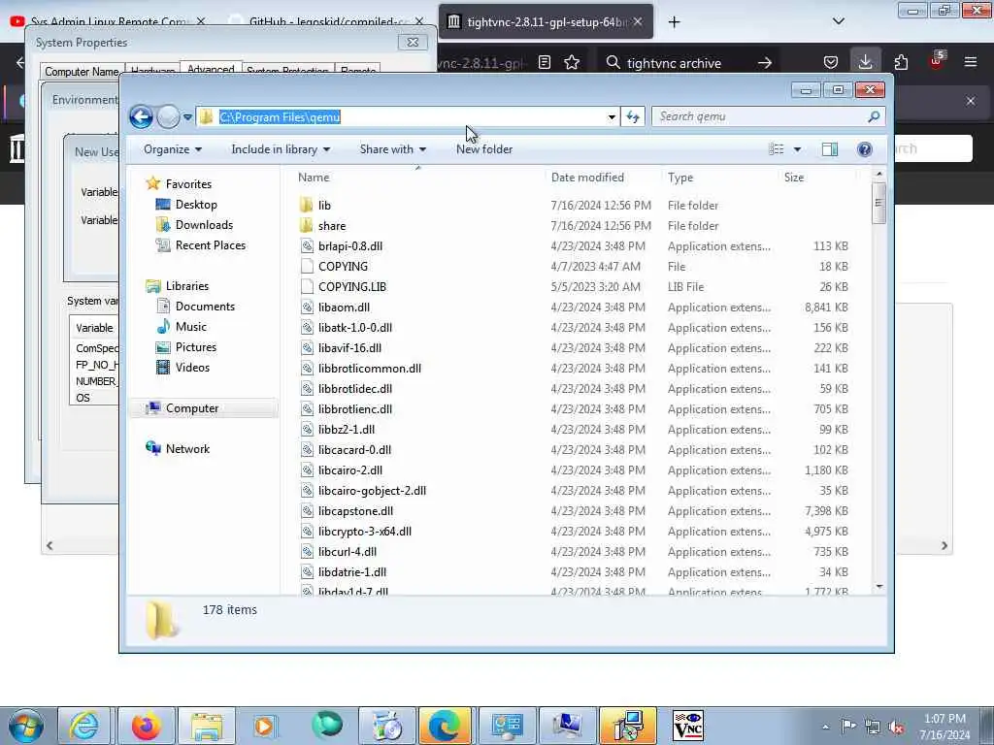Open the recent locations arrow beside navigation buttons
Viewport: 994px width, 745px height.
pyautogui.click(x=187, y=117)
